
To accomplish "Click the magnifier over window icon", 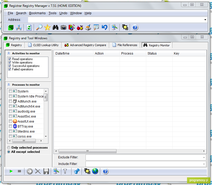I will pos(96,27).
